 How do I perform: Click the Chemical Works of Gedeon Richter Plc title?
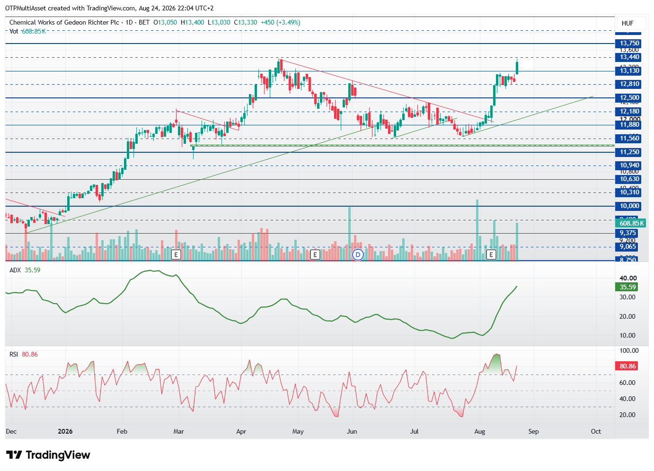64,22
